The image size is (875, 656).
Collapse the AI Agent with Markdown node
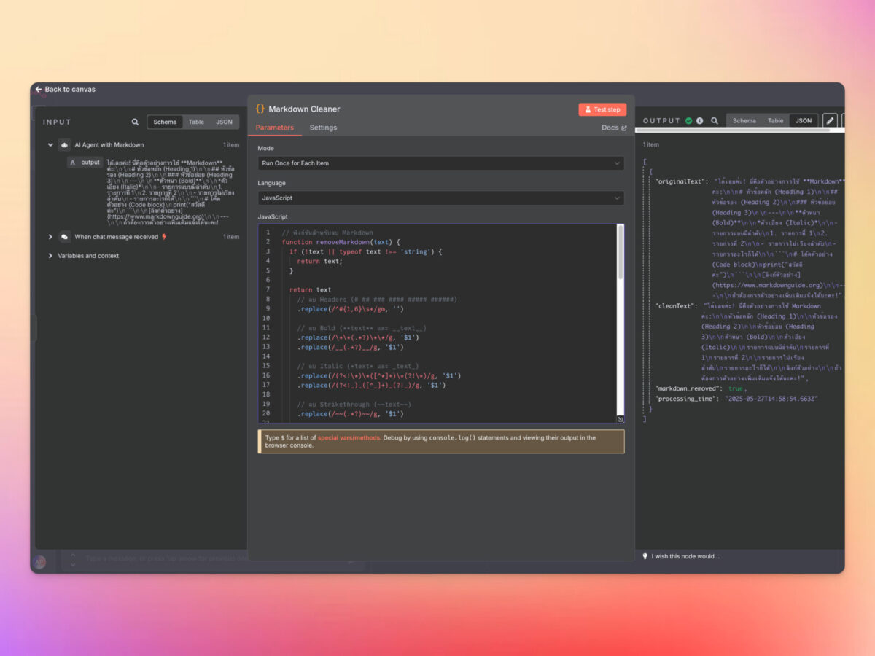click(x=50, y=145)
